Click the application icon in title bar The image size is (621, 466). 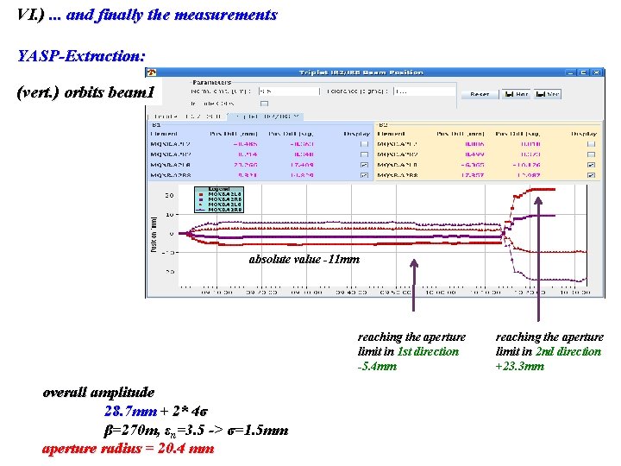pos(152,72)
